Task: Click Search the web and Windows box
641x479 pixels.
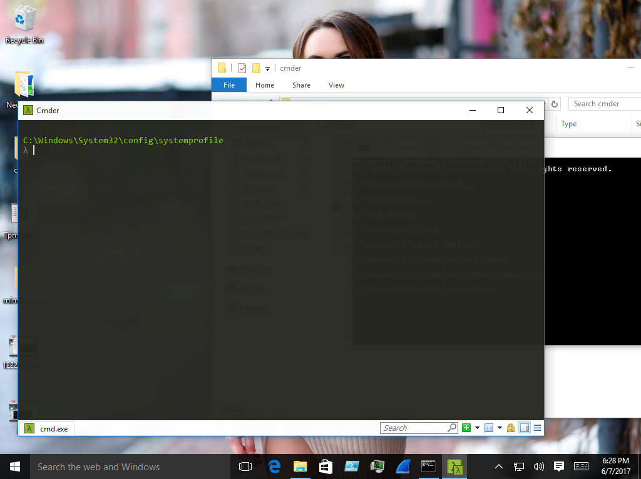Action: pos(130,466)
